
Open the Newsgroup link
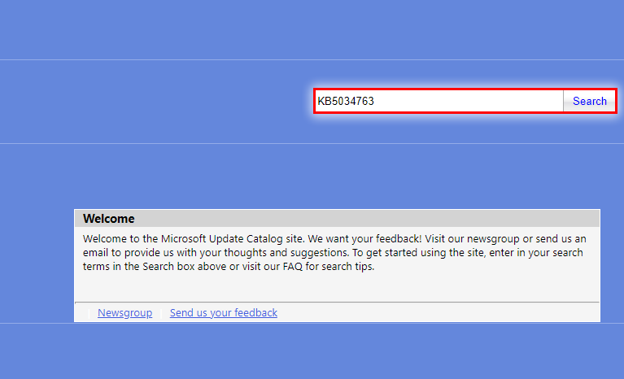pyautogui.click(x=124, y=313)
